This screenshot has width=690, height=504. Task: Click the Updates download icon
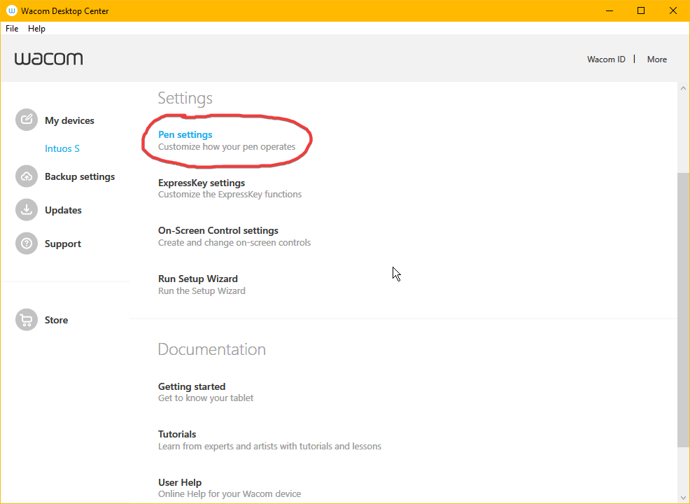[x=27, y=209]
